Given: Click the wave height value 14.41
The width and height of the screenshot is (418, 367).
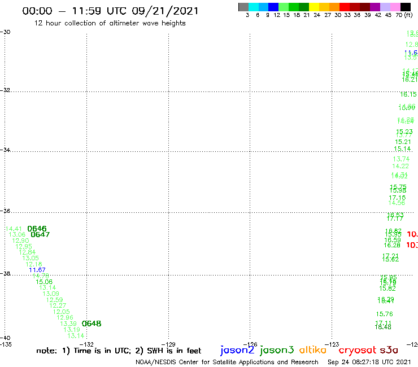Looking at the screenshot, I should point(14,229).
